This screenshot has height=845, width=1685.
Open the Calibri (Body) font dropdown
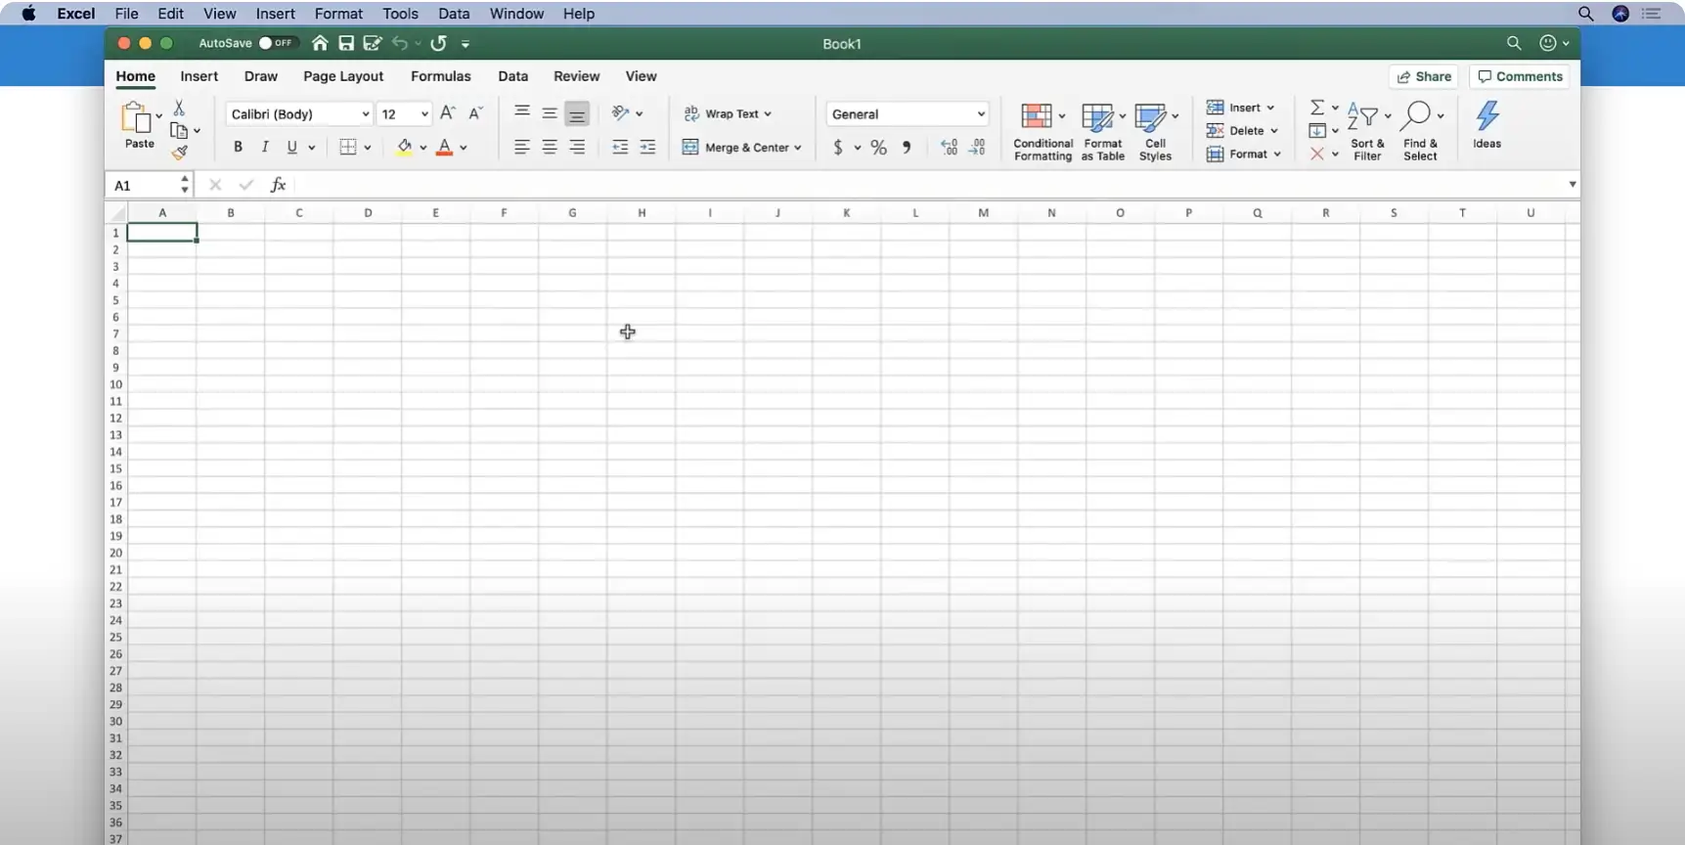(x=365, y=114)
